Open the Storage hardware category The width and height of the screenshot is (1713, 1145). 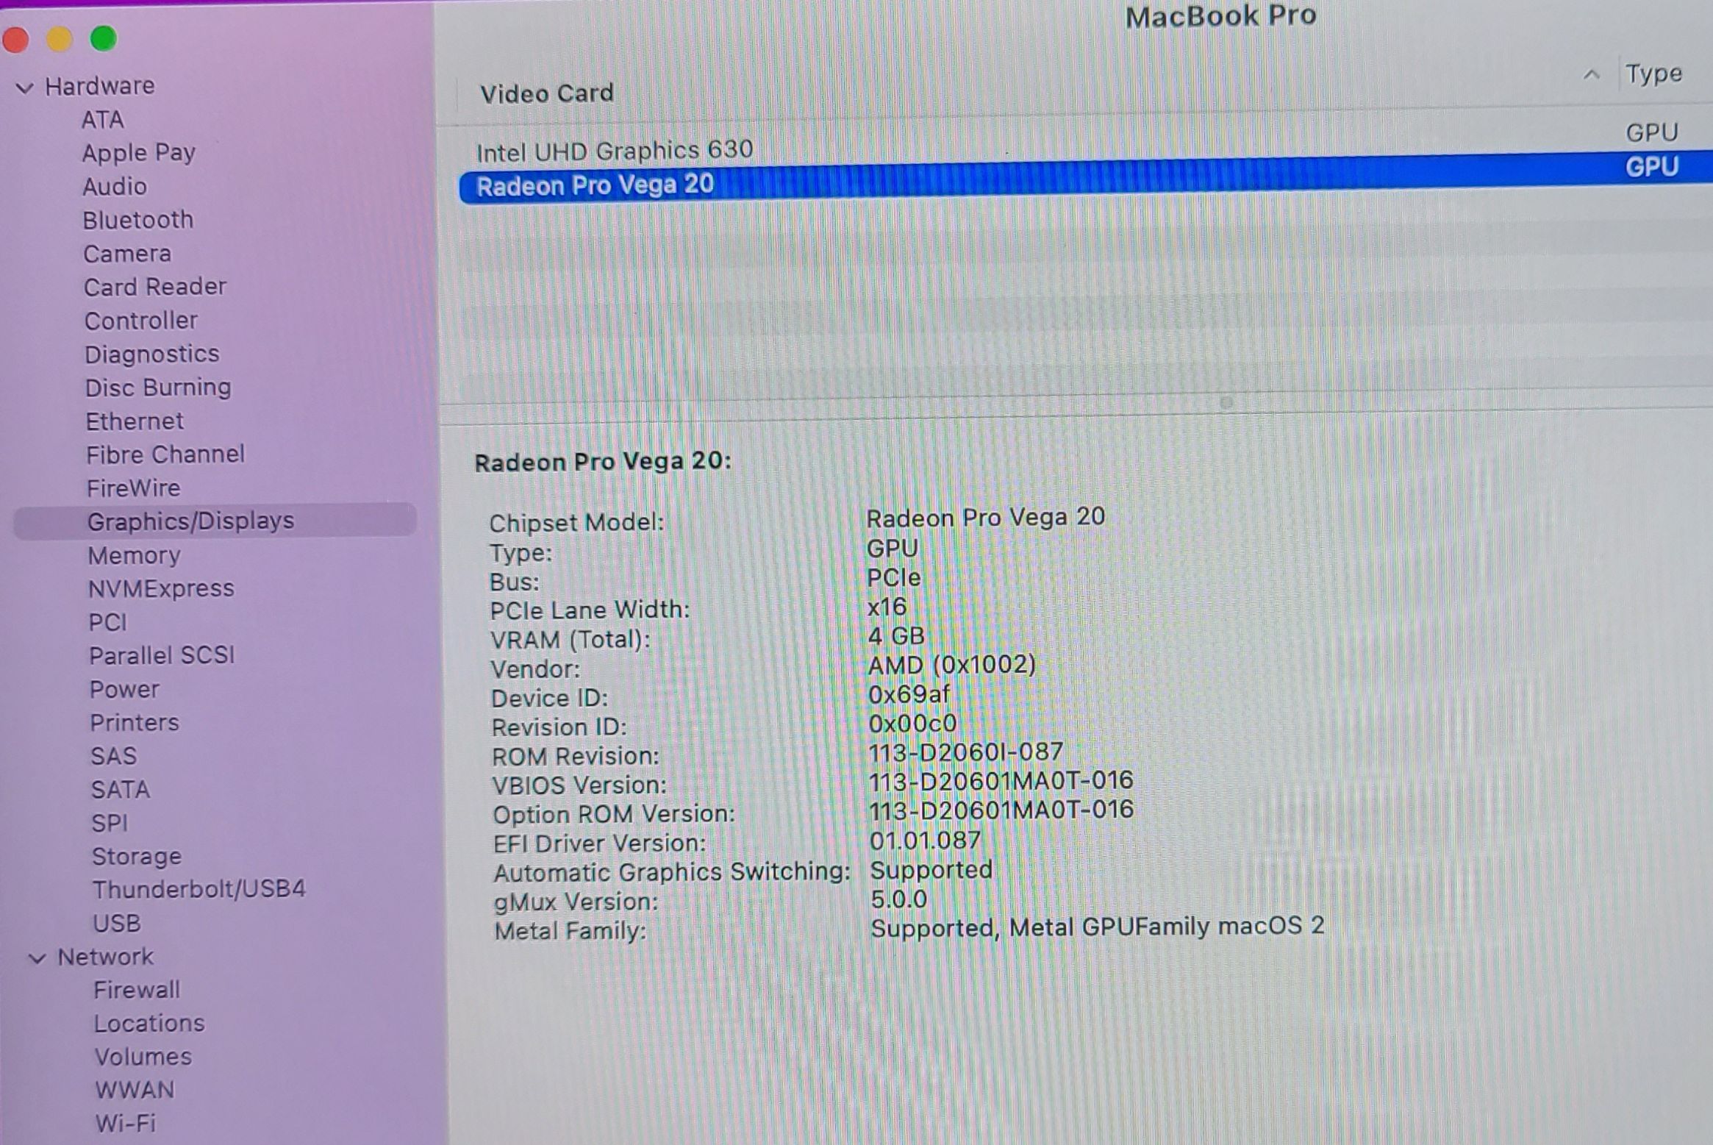[x=136, y=856]
